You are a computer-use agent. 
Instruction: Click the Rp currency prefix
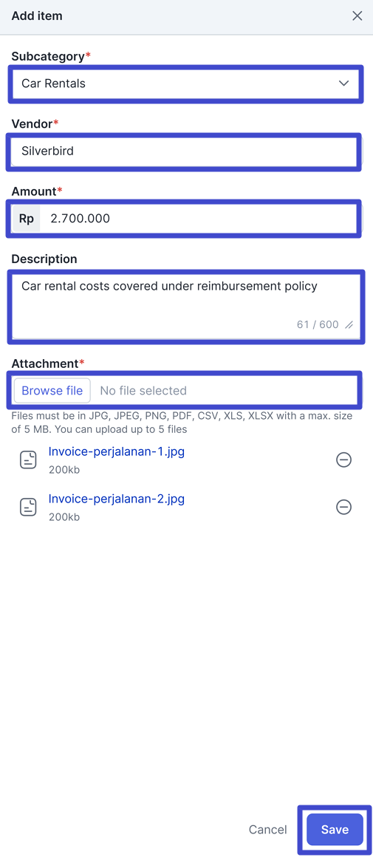point(27,218)
